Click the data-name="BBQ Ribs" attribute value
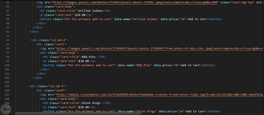Viewport: 264px width, 115px height. tap(143, 65)
